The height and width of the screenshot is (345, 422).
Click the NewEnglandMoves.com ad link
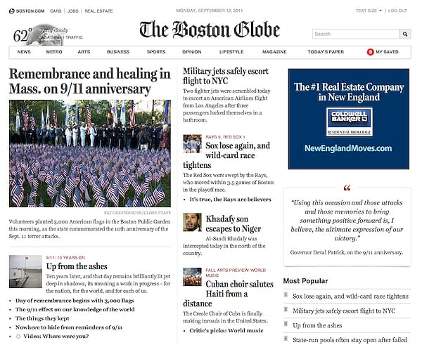tap(348, 148)
